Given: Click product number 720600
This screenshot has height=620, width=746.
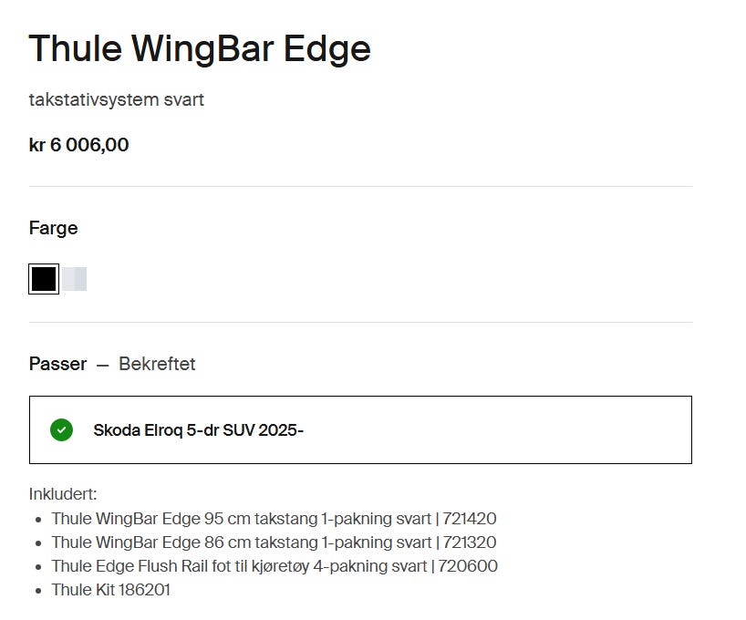Looking at the screenshot, I should [468, 566].
